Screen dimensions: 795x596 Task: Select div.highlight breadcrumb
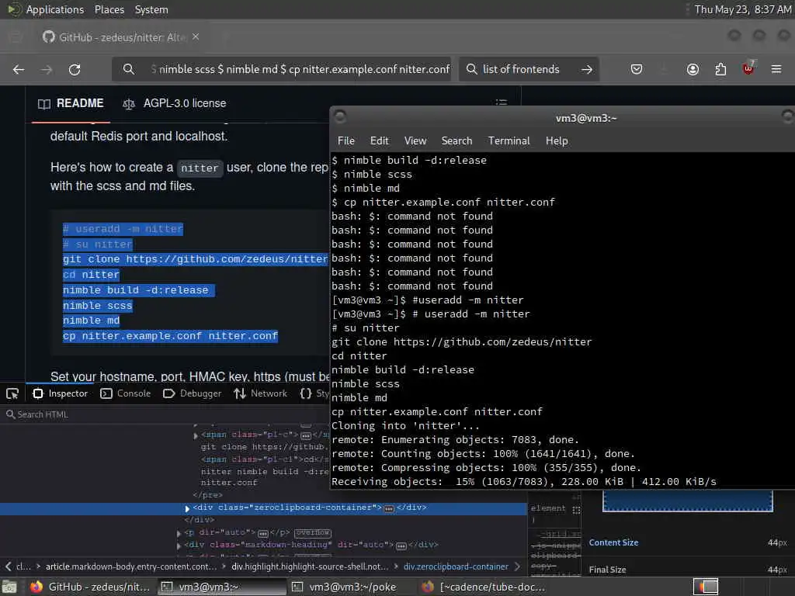310,566
